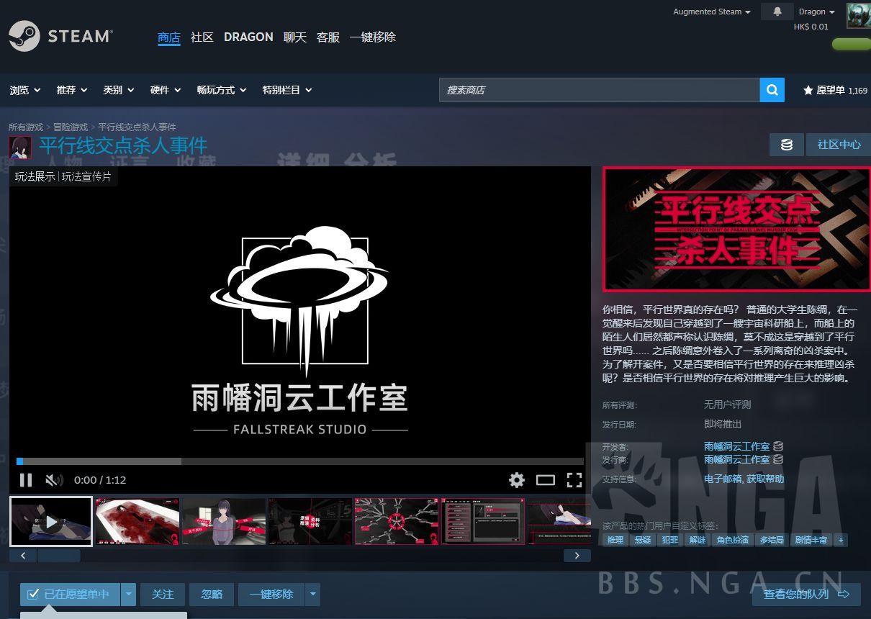Open SteamDB database icon button
871x619 pixels.
click(787, 145)
